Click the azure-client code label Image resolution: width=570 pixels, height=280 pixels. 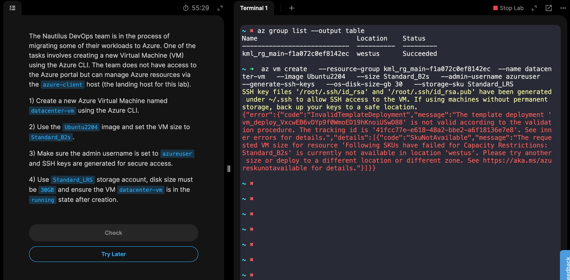click(x=62, y=85)
